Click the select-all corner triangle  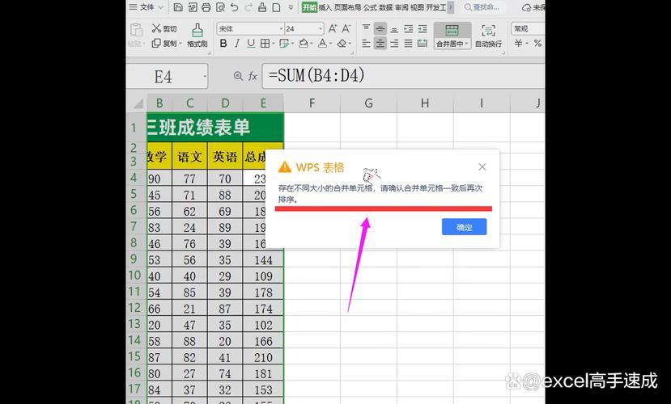point(138,103)
